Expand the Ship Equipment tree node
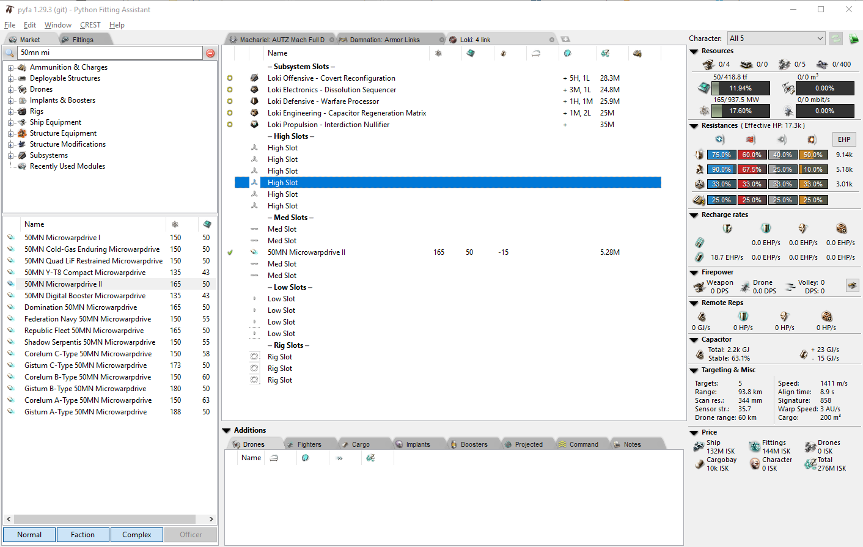This screenshot has width=863, height=547. pyautogui.click(x=10, y=123)
